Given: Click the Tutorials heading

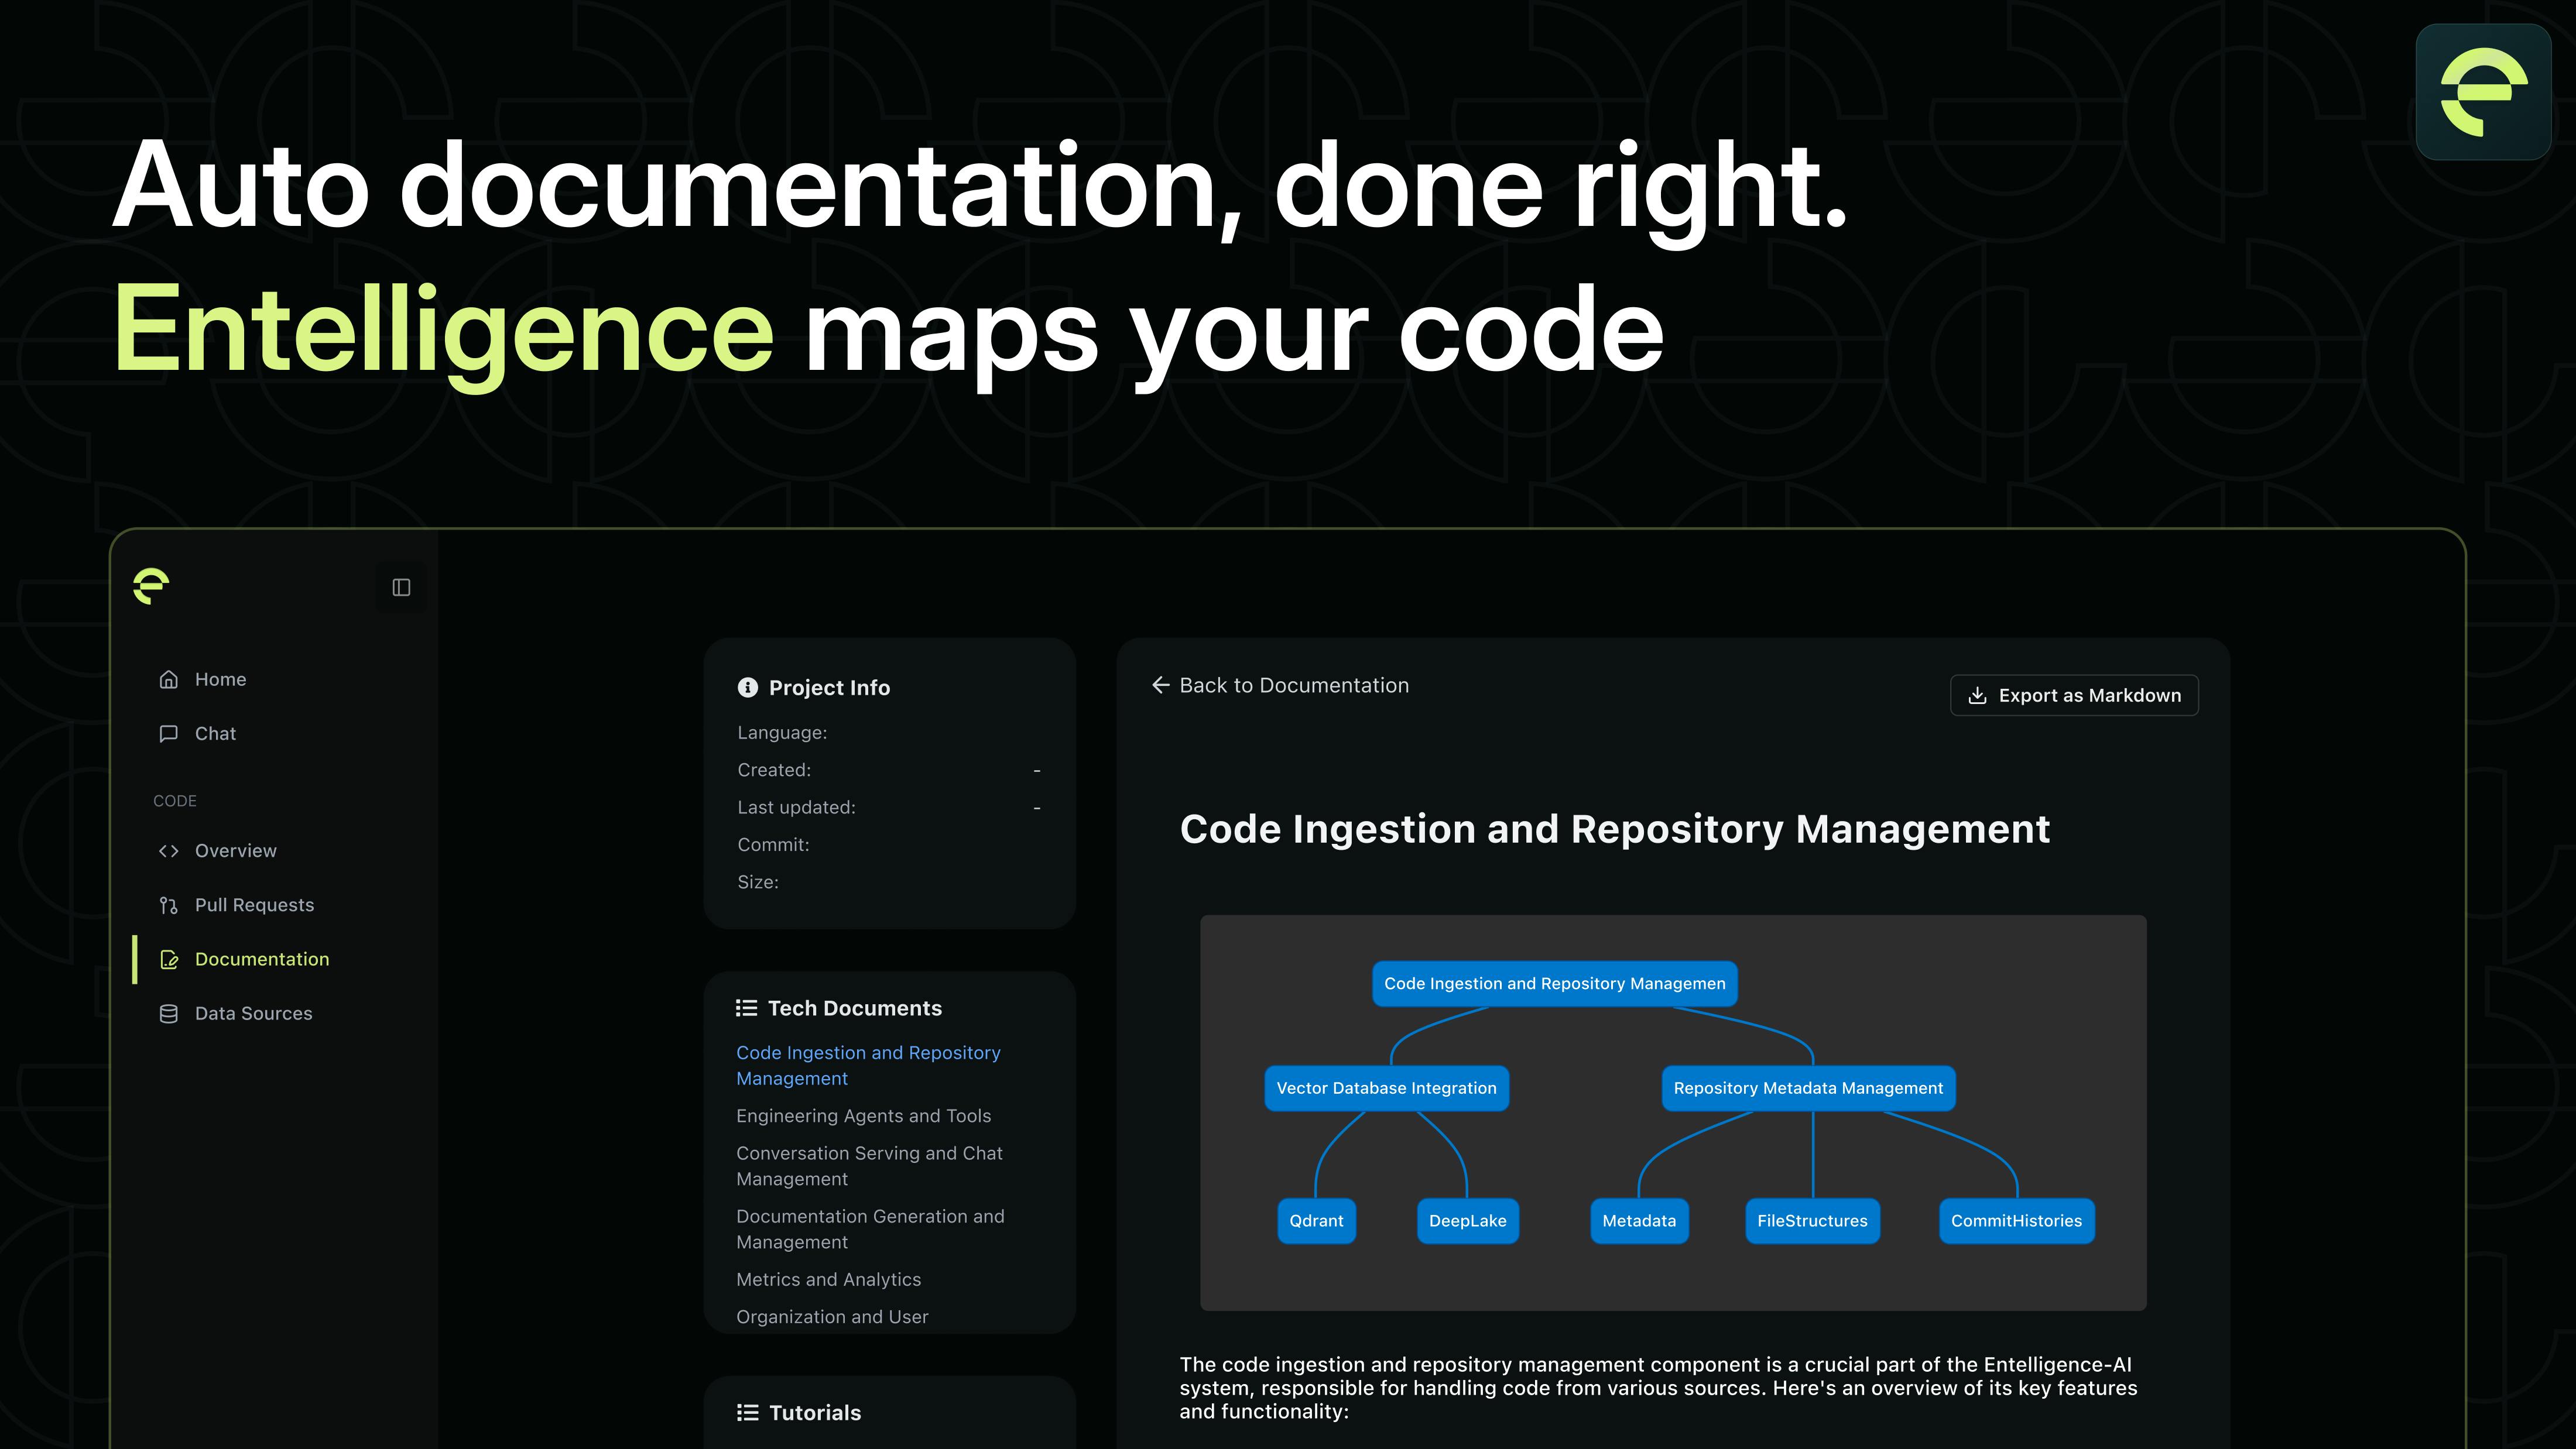Looking at the screenshot, I should 814,1413.
